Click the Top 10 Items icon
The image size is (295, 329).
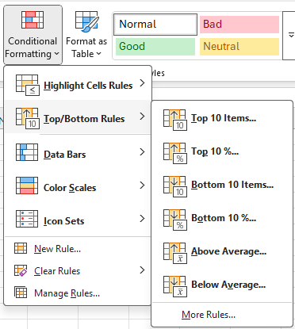click(x=175, y=120)
